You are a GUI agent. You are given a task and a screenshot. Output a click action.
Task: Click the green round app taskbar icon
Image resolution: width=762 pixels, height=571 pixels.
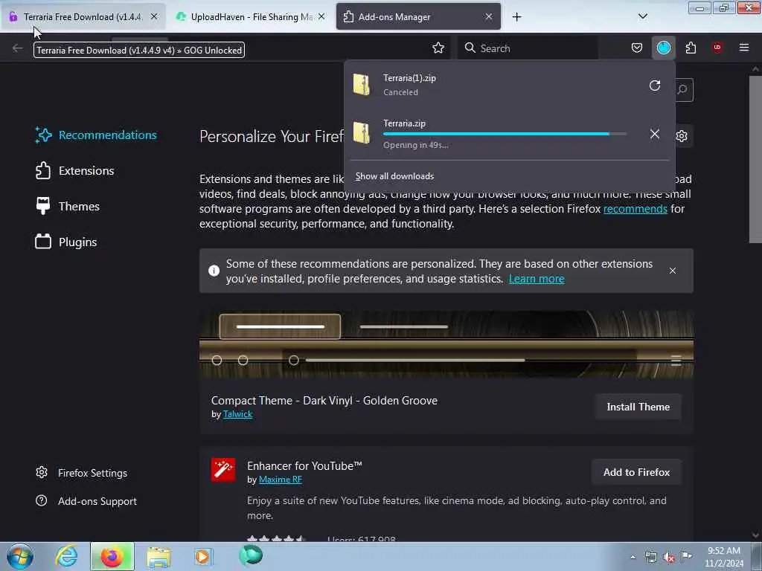coord(250,555)
